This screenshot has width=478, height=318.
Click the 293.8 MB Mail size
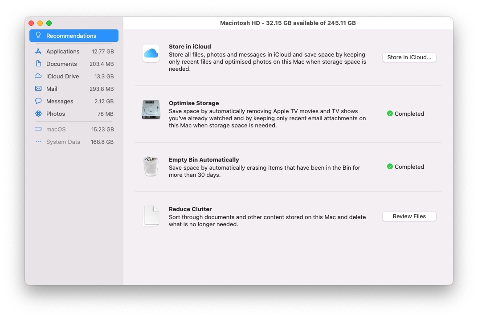click(x=102, y=89)
